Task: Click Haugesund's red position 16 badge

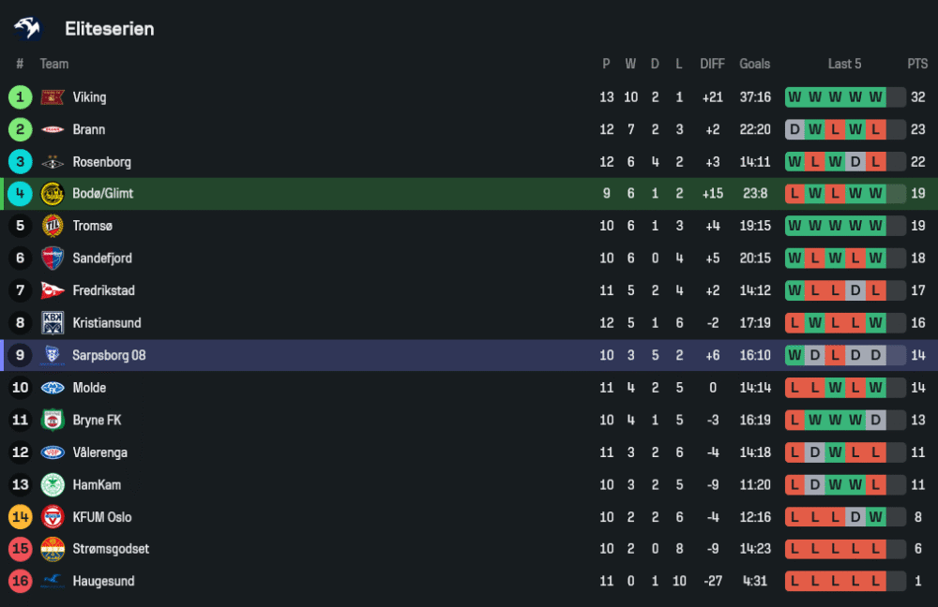Action: (20, 582)
